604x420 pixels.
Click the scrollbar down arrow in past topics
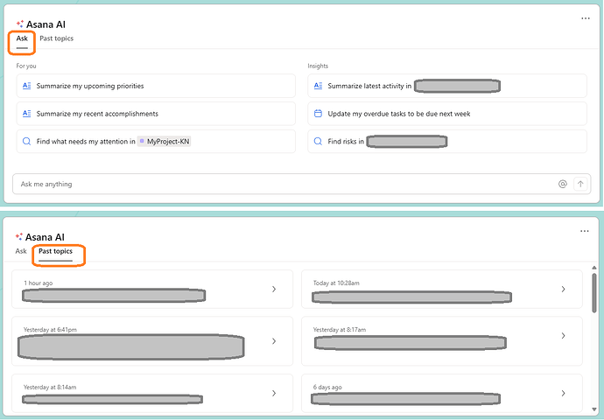coord(594,409)
